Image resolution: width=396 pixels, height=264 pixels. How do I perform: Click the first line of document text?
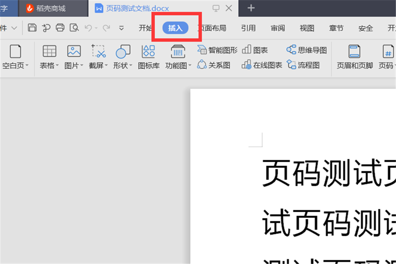[x=329, y=173]
